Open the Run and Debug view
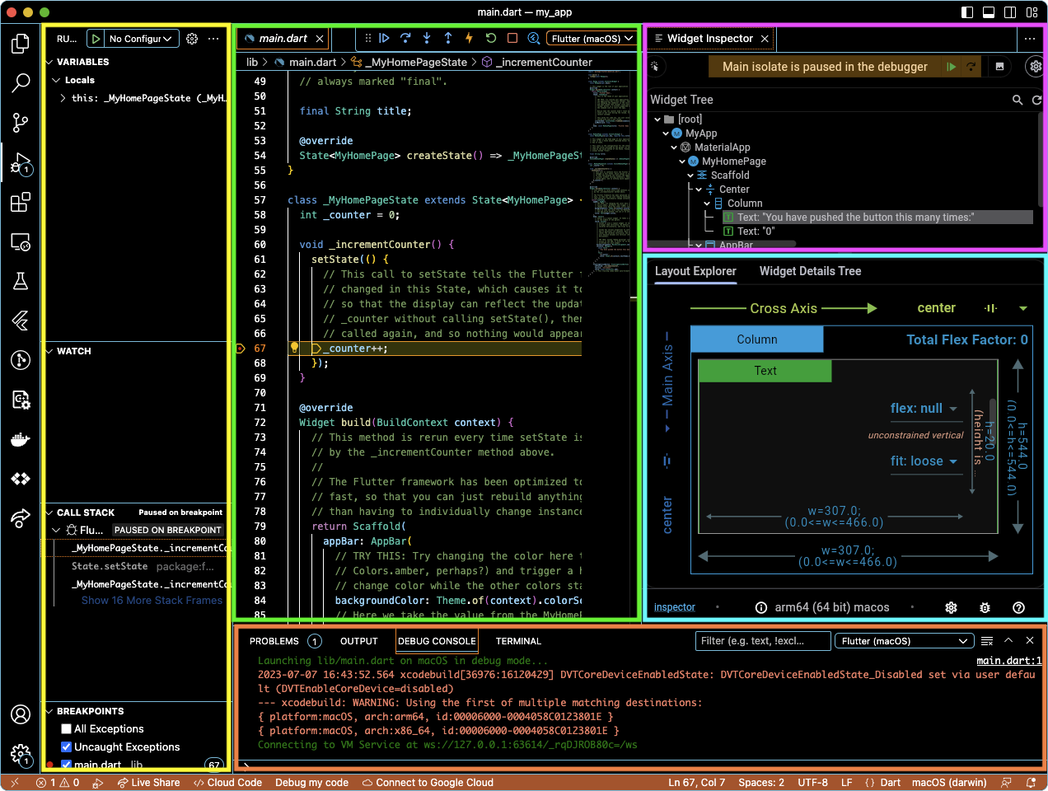The width and height of the screenshot is (1048, 791). 20,163
